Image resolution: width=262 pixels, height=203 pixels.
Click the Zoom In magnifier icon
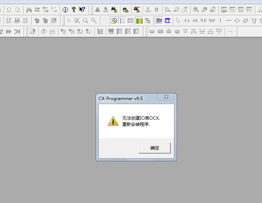[x=85, y=21]
